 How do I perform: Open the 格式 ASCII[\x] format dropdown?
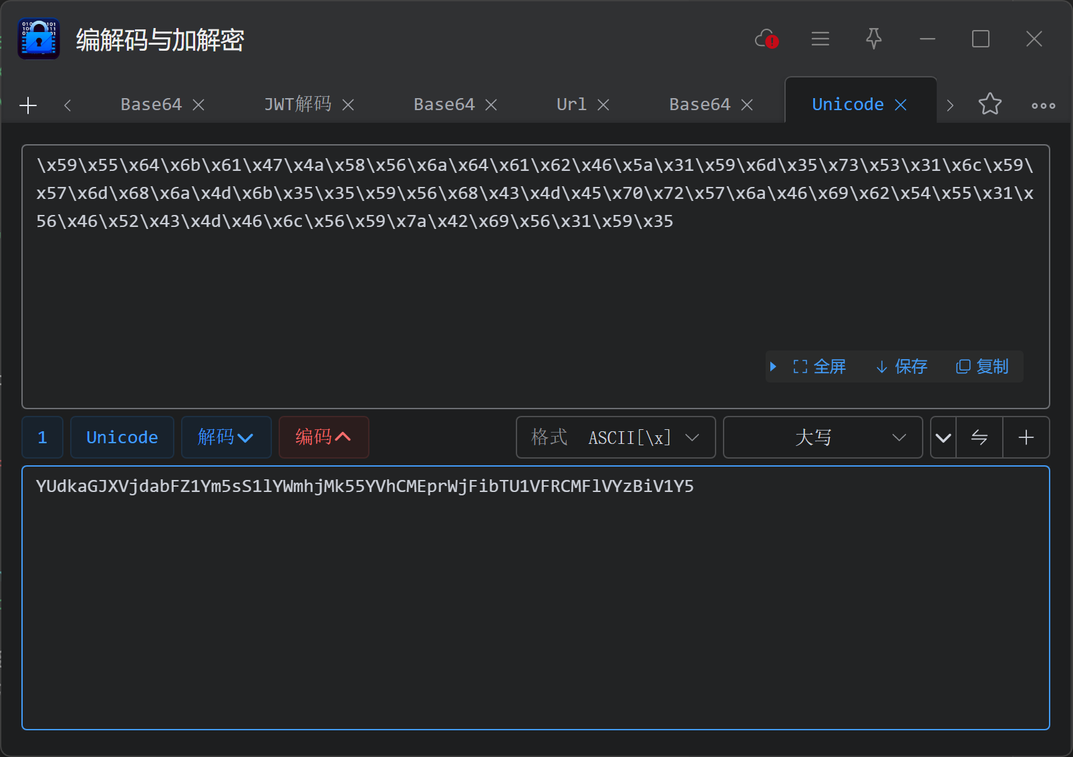(615, 437)
